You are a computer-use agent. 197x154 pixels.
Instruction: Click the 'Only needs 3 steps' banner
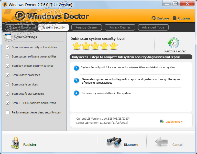[131, 57]
